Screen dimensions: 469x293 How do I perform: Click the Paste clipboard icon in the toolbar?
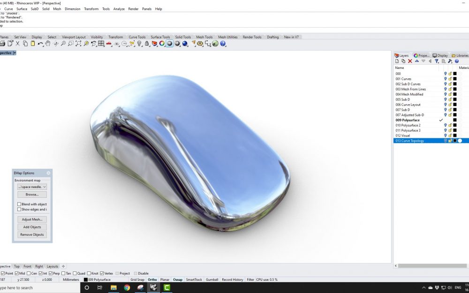coord(33,44)
